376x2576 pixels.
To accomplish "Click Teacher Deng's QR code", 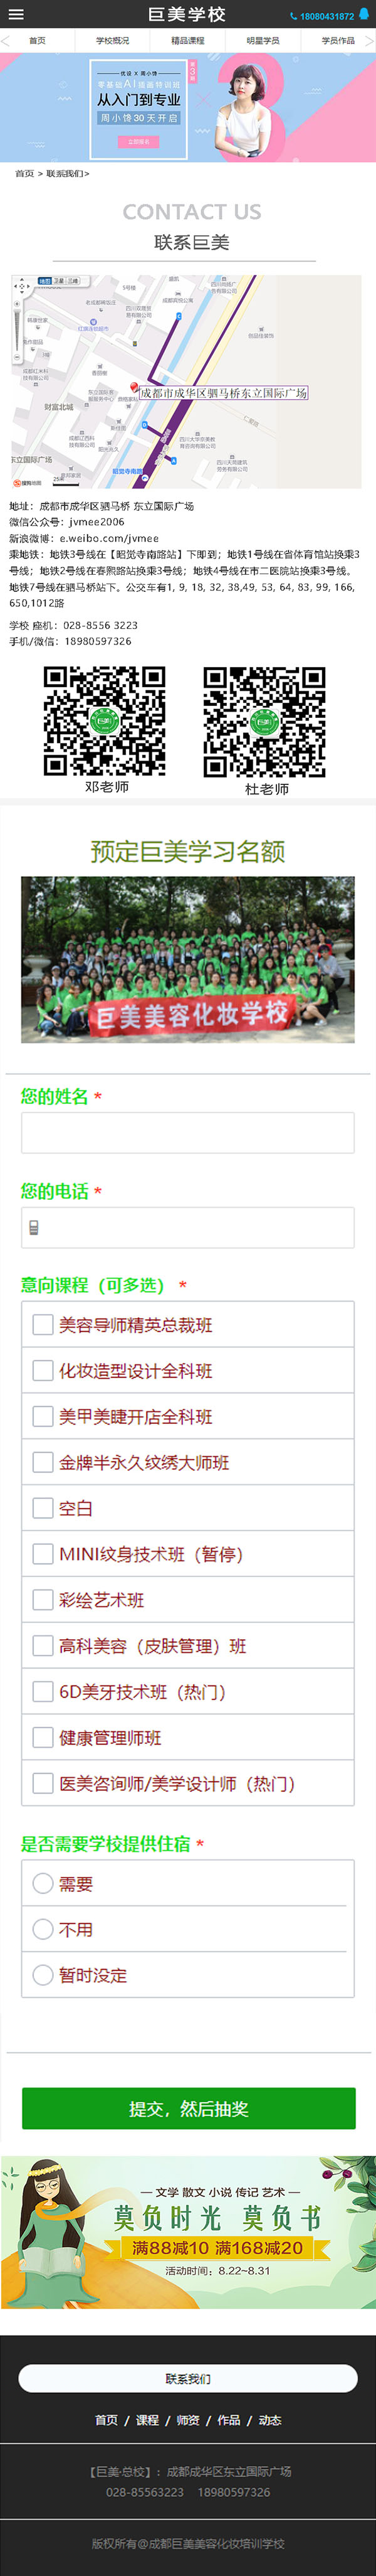I will coord(105,721).
